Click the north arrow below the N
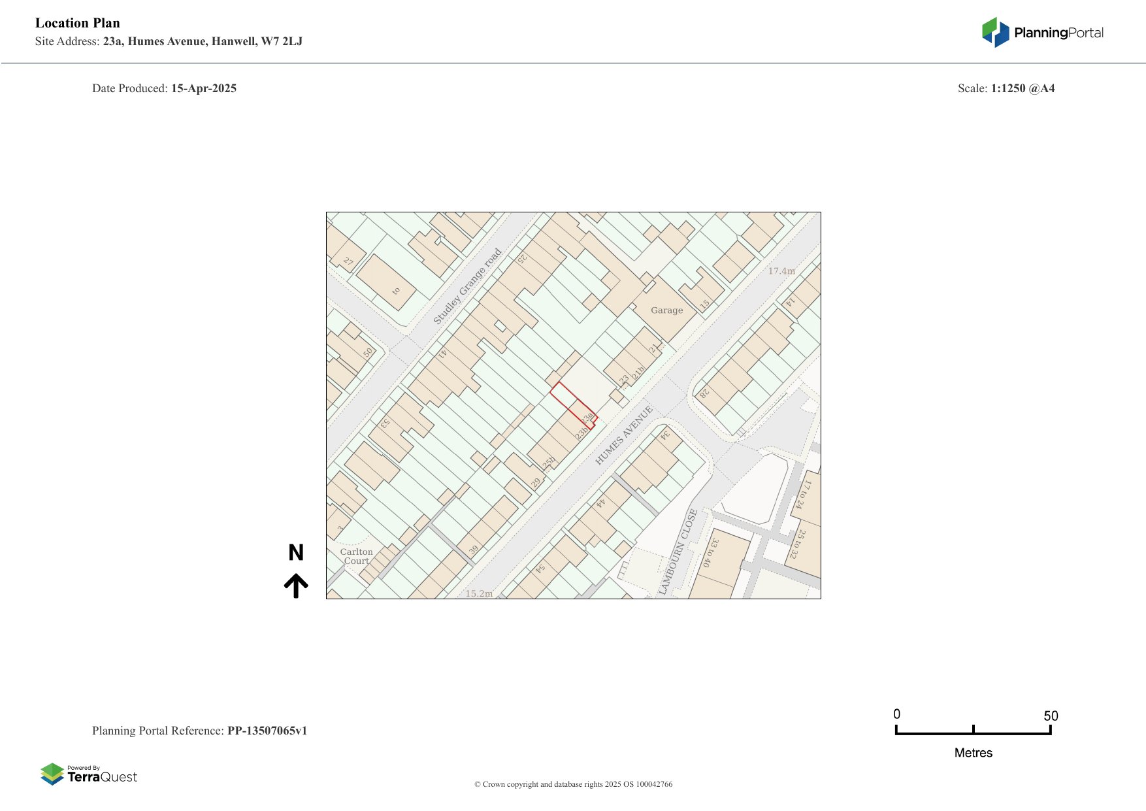This screenshot has width=1146, height=811. 296,586
